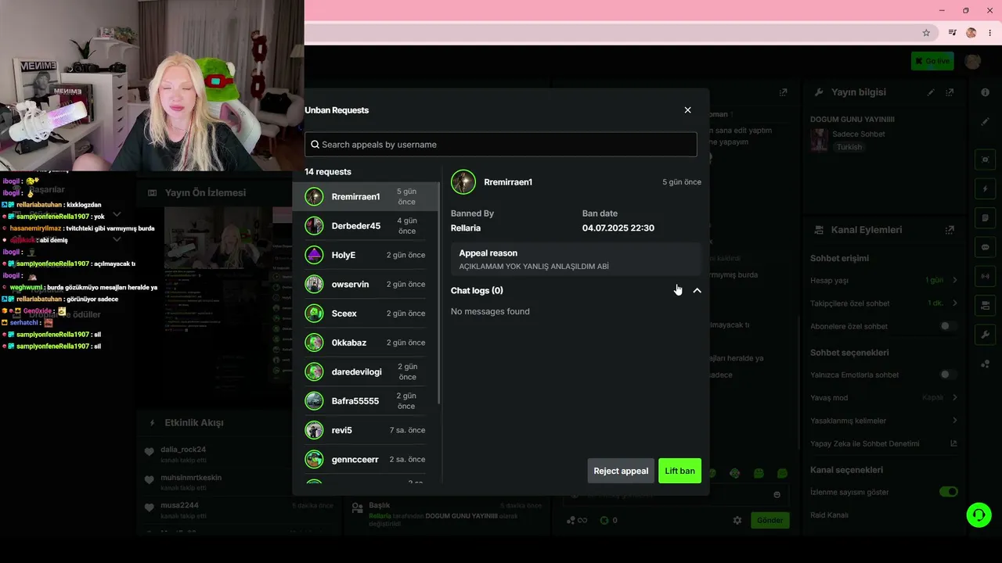This screenshot has height=563, width=1002.
Task: Click the Search appeals by username field
Action: pos(501,145)
